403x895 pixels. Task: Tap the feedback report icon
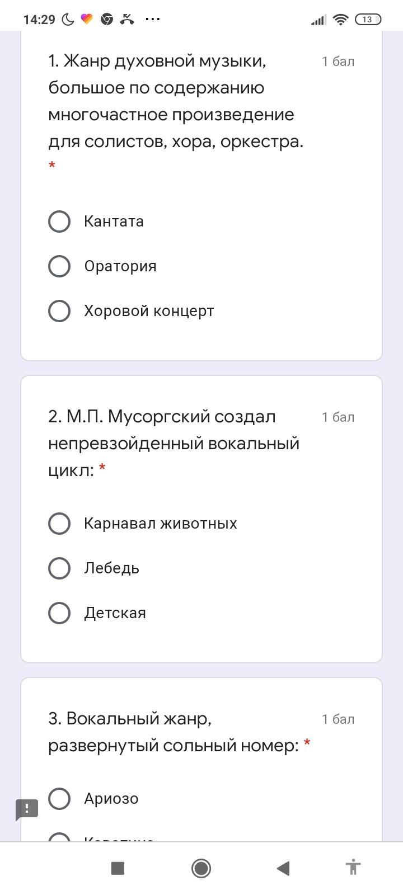(26, 809)
